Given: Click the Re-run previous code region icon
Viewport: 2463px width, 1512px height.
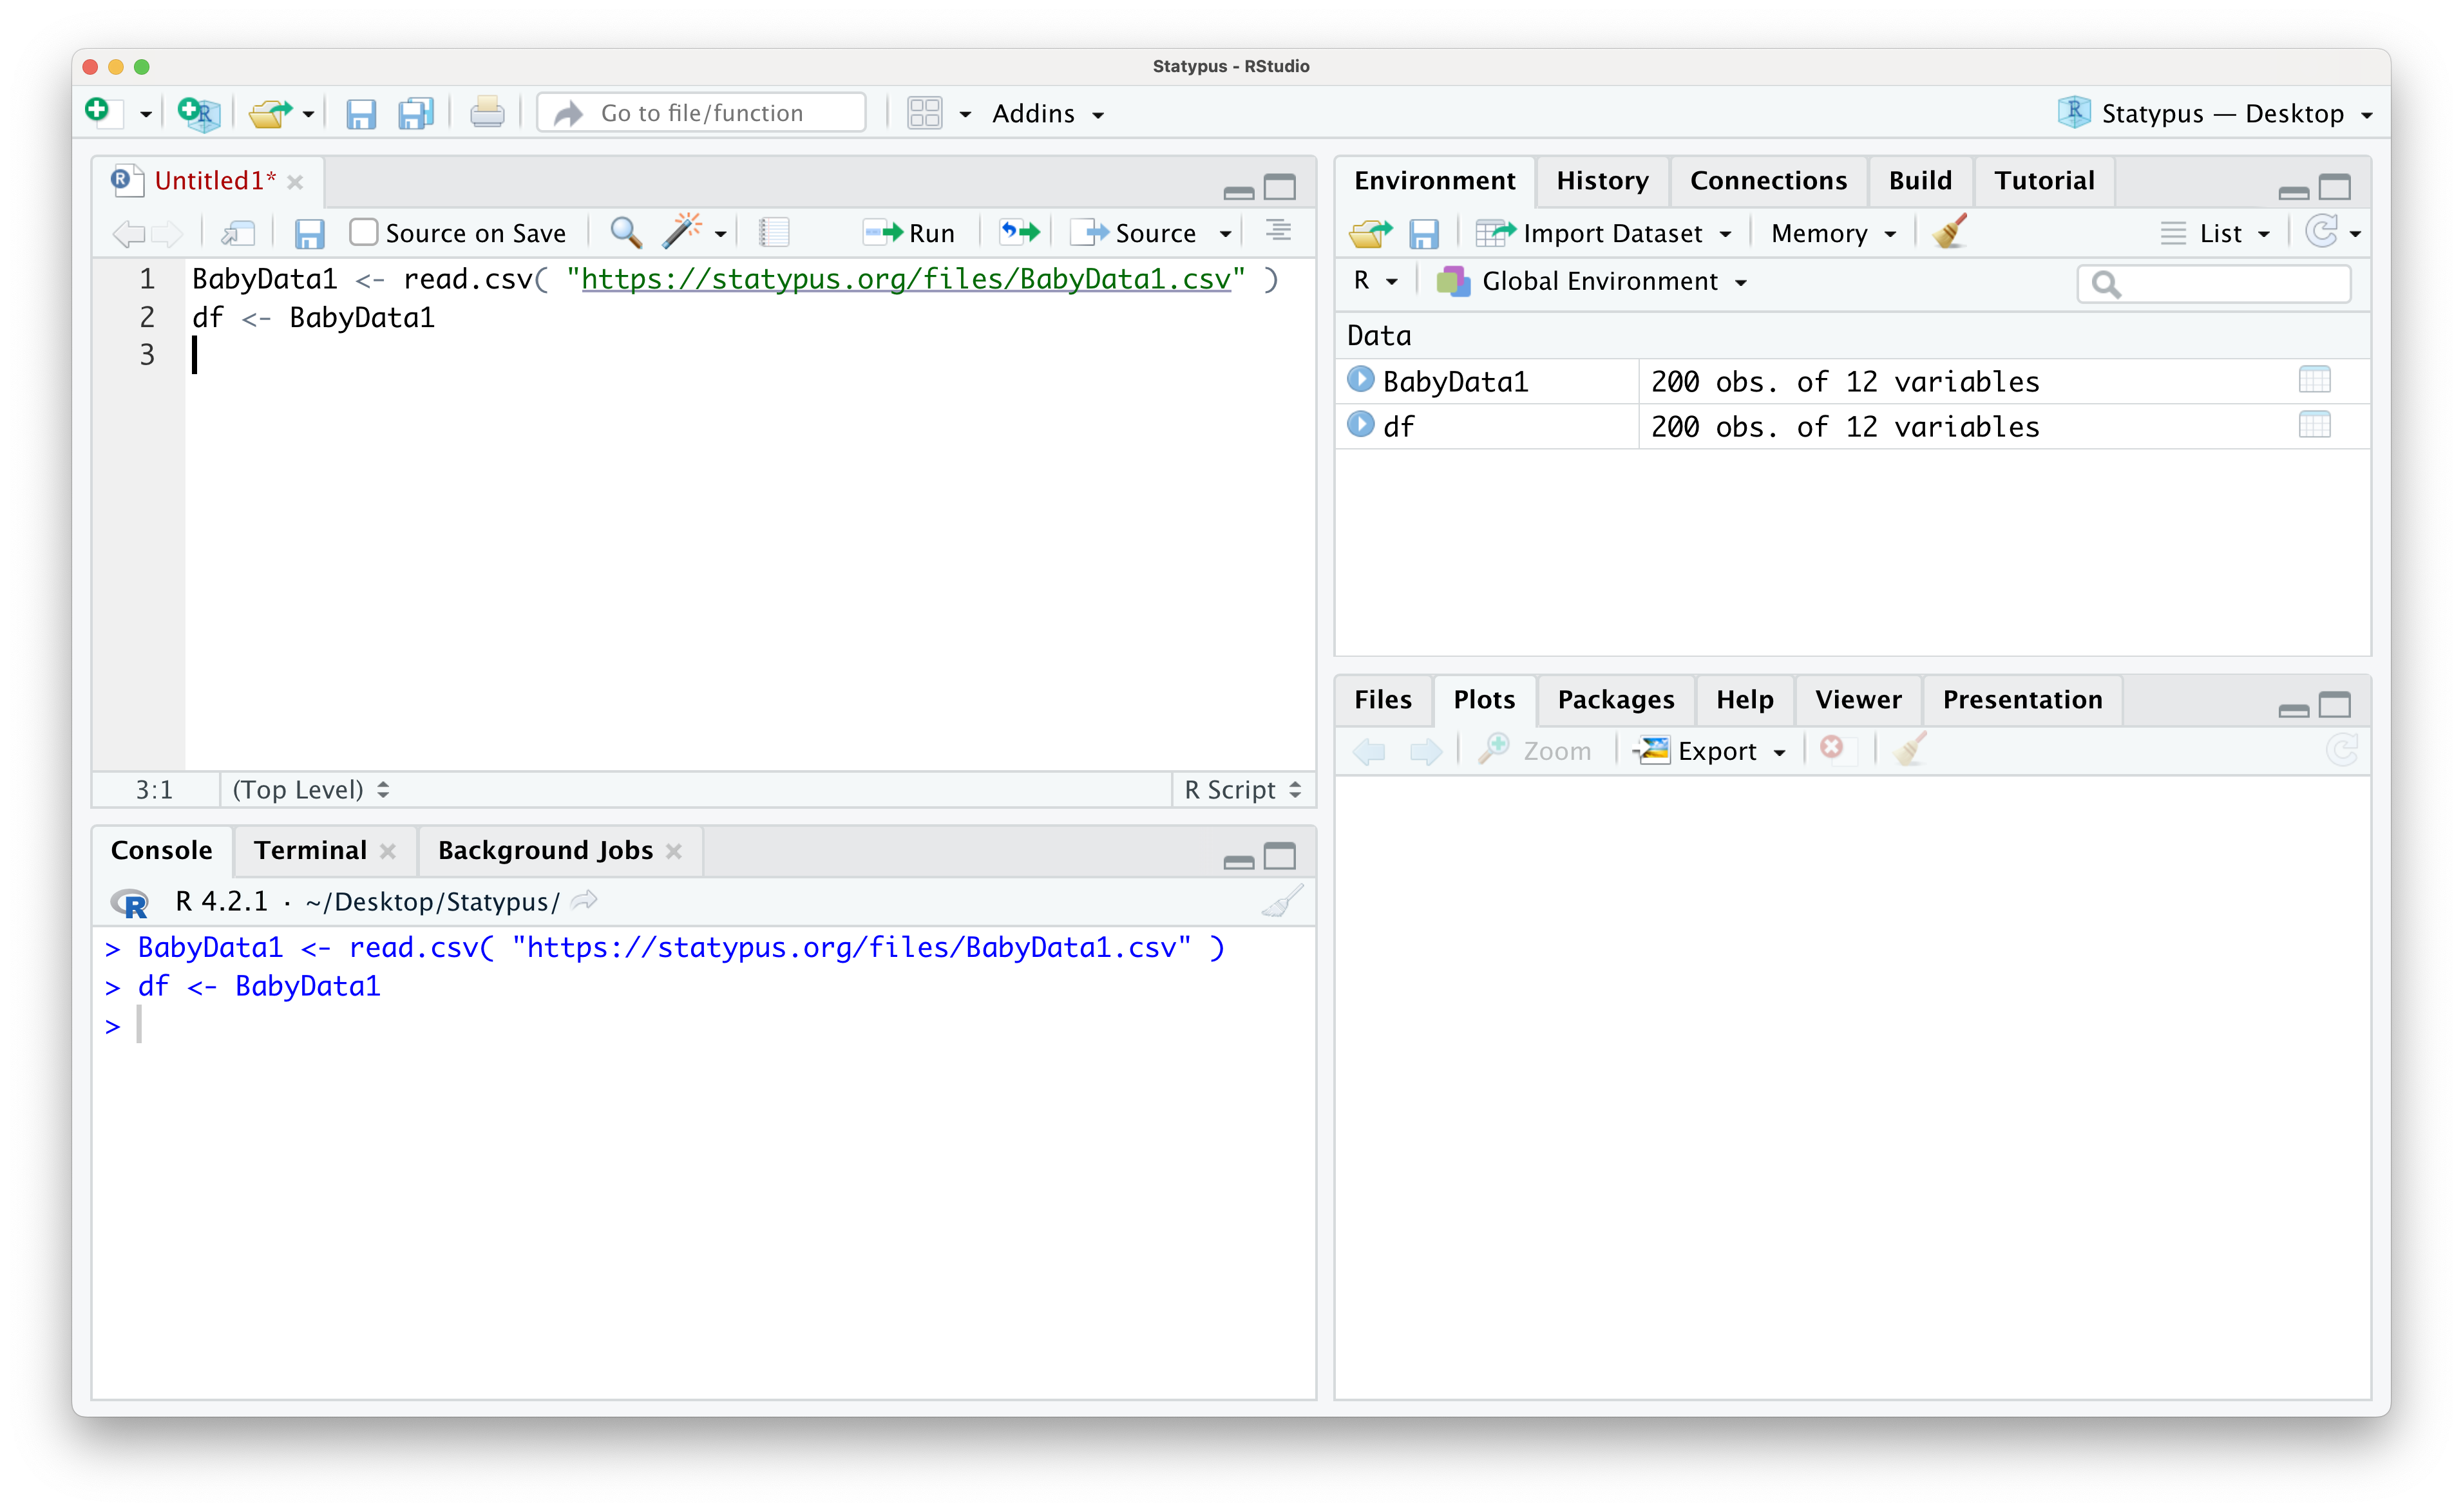Looking at the screenshot, I should [1019, 232].
